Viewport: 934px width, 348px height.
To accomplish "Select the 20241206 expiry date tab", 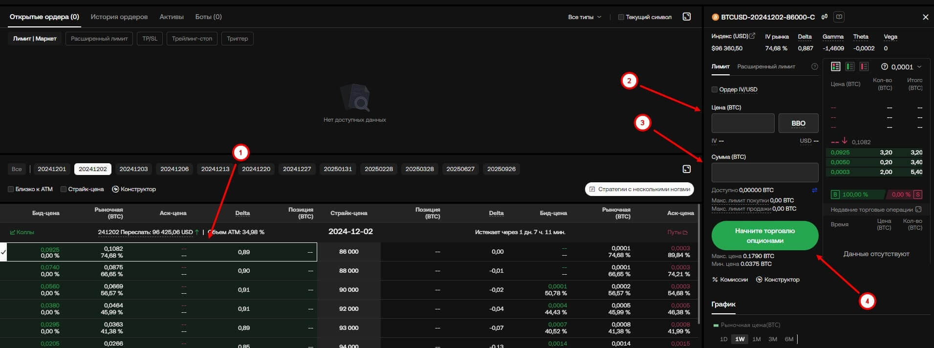I will [174, 169].
